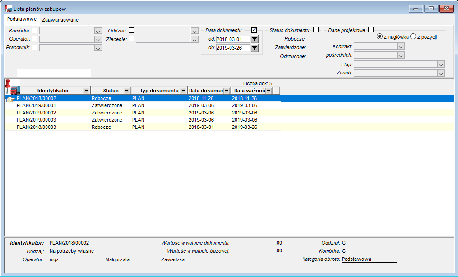Open the Status column filter arrow

pos(127,91)
